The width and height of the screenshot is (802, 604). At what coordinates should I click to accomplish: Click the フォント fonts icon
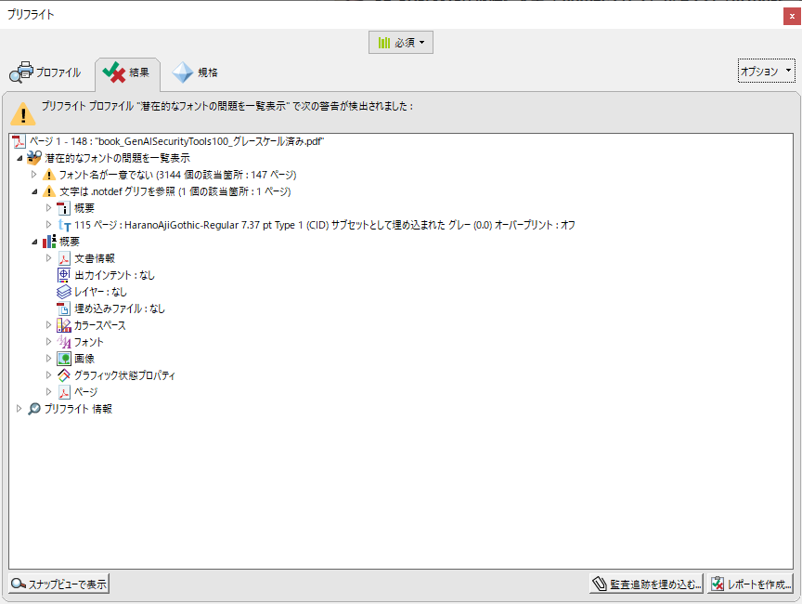(x=64, y=342)
